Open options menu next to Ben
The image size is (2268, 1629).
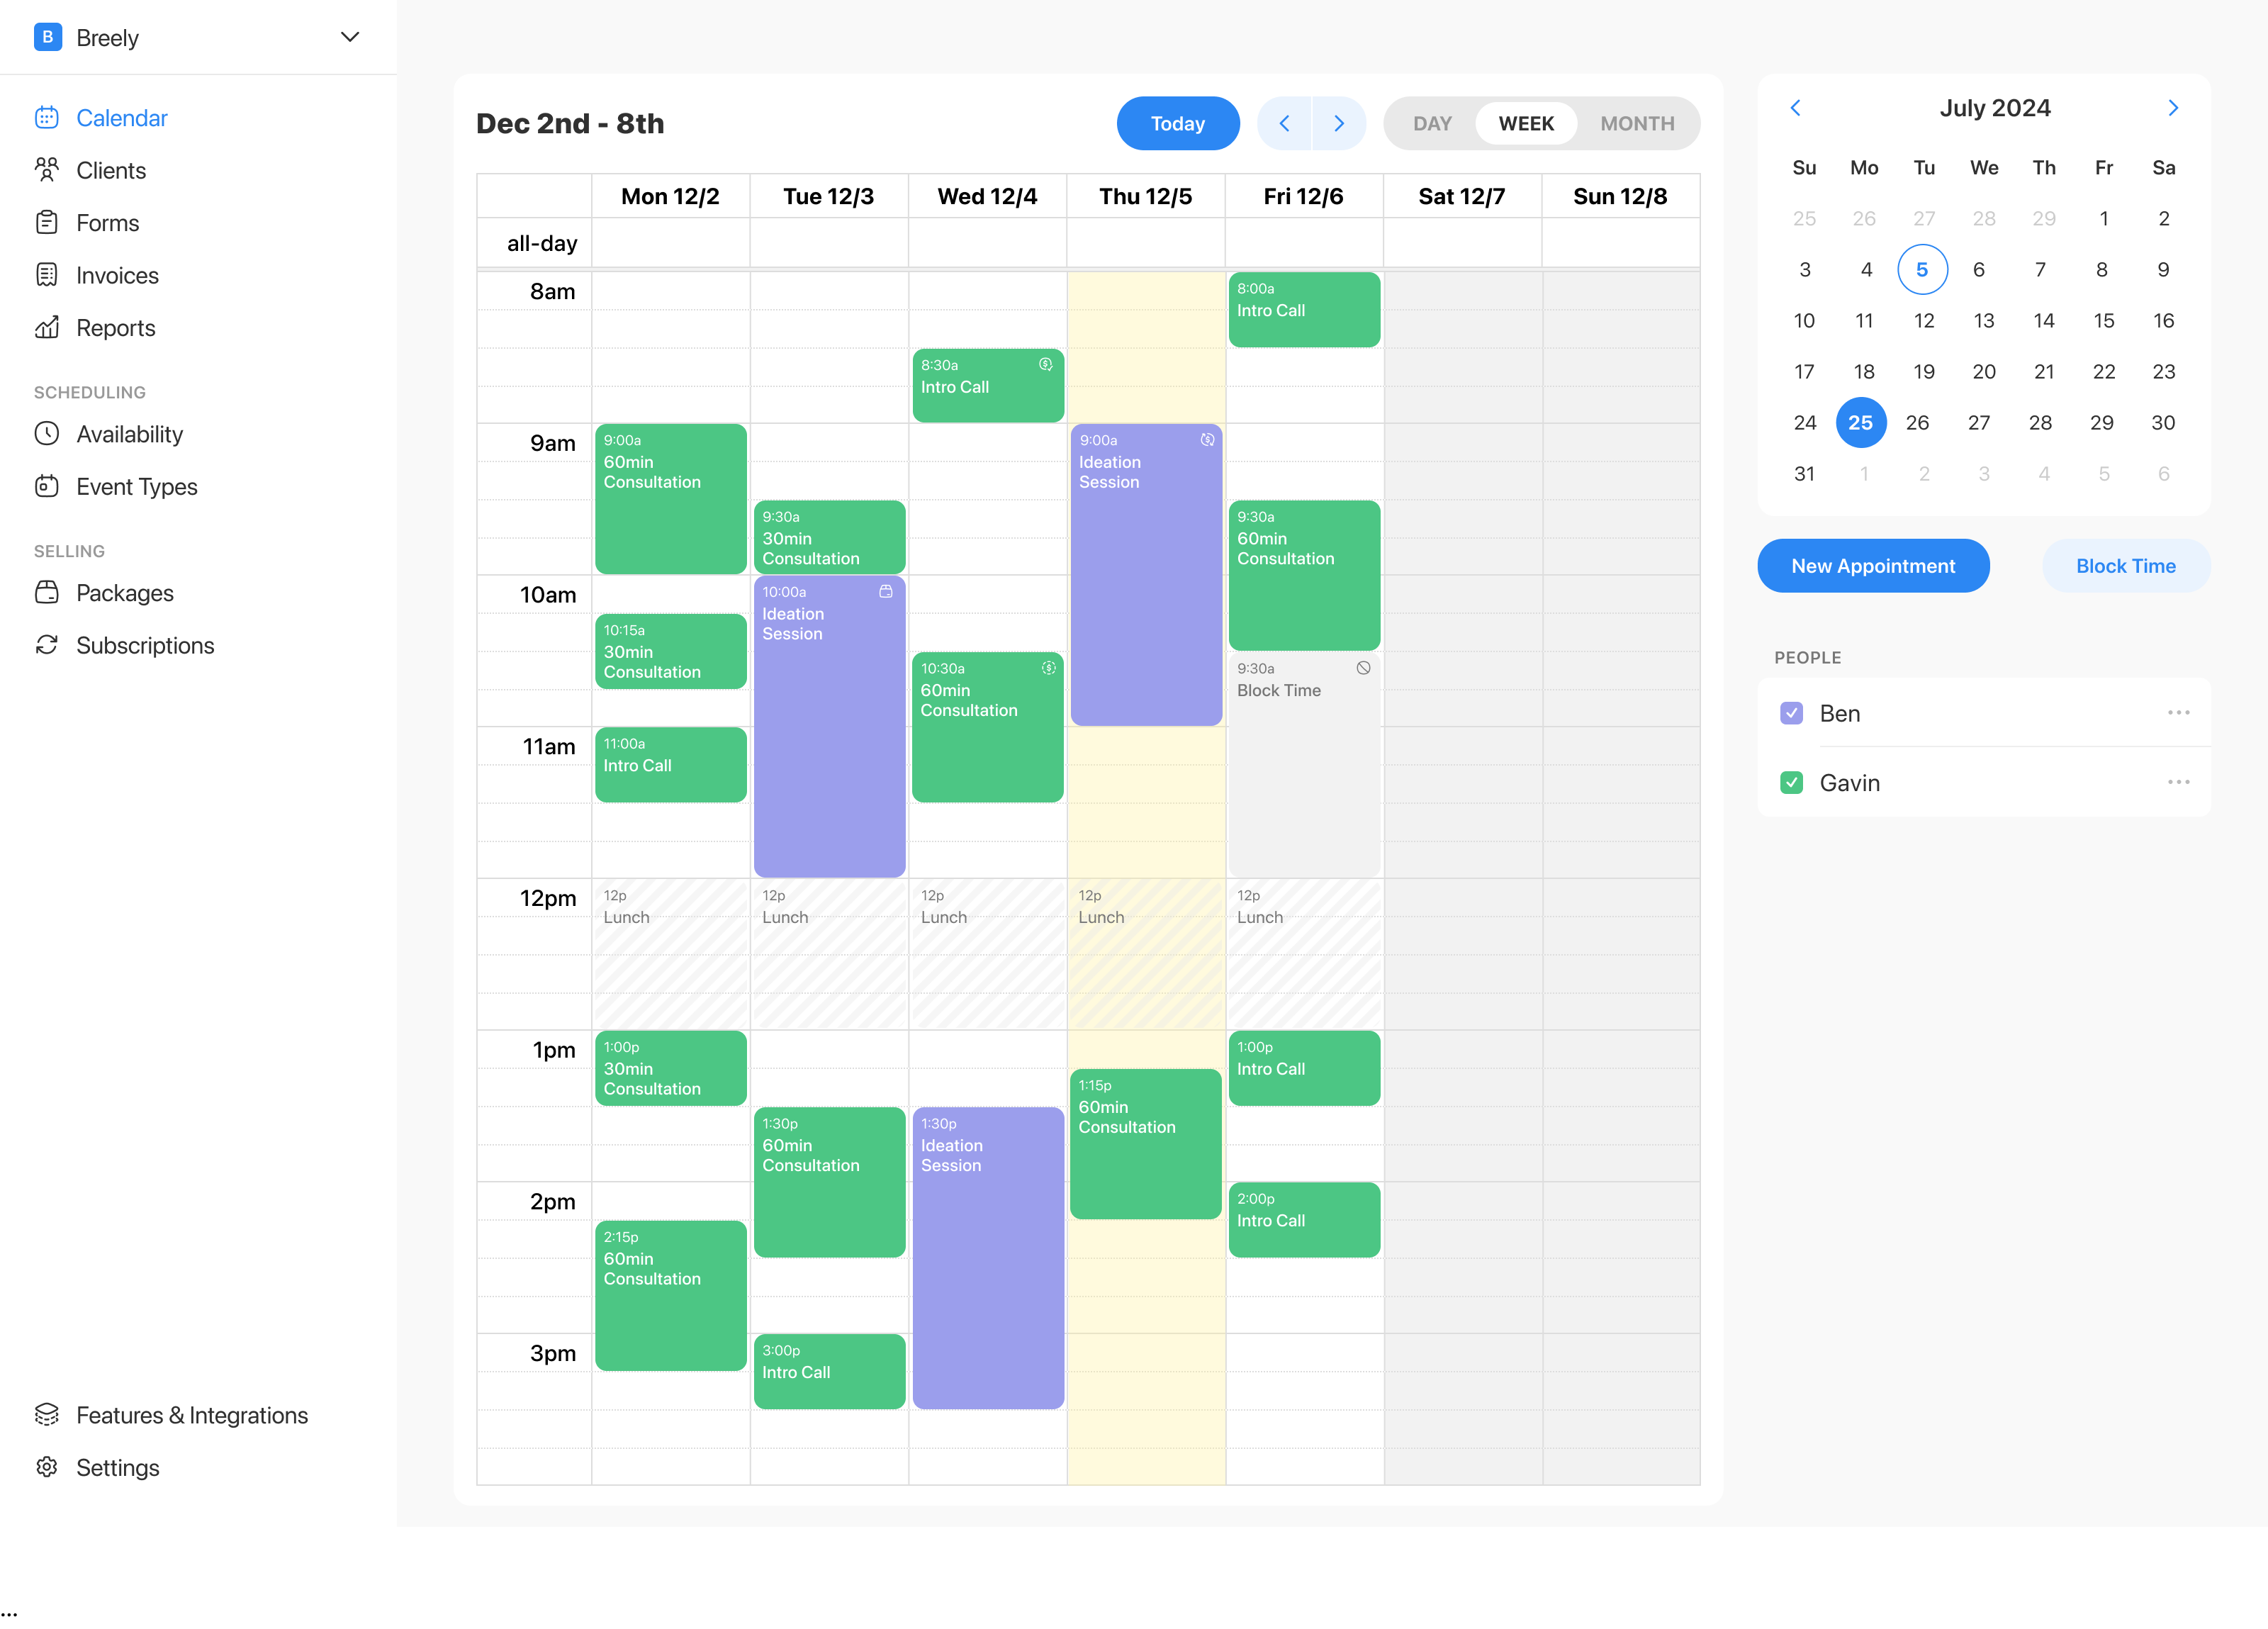coord(2178,713)
